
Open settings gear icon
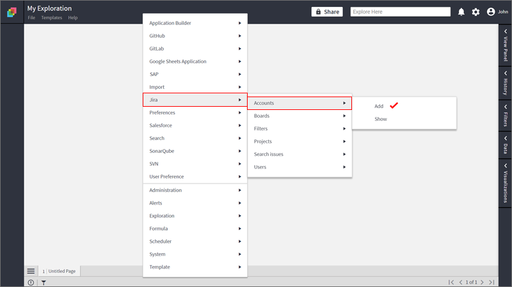476,12
